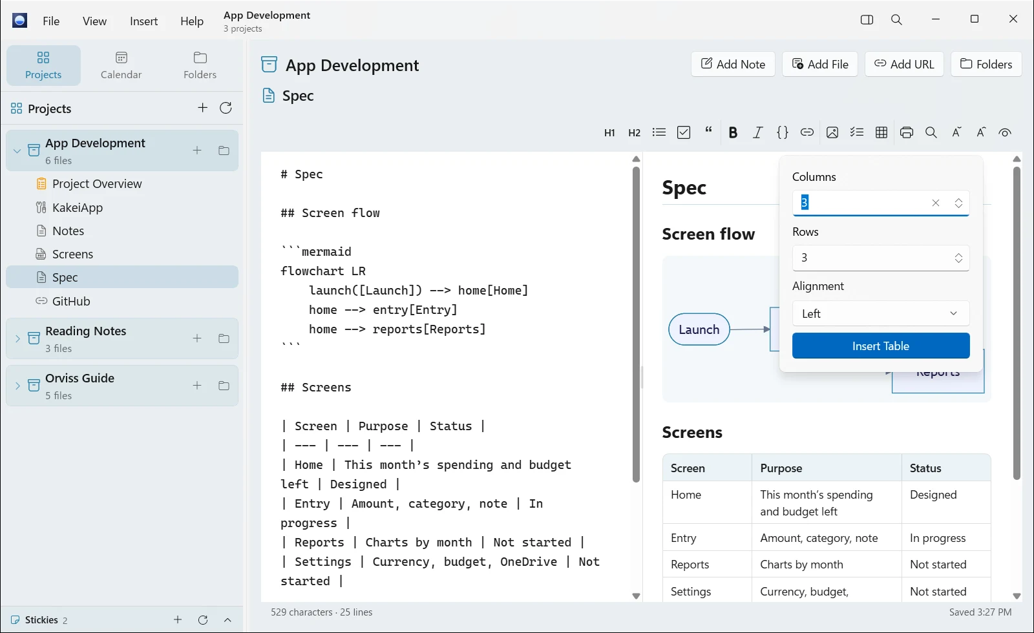The image size is (1034, 633).
Task: Click the Add Note button
Action: click(733, 64)
